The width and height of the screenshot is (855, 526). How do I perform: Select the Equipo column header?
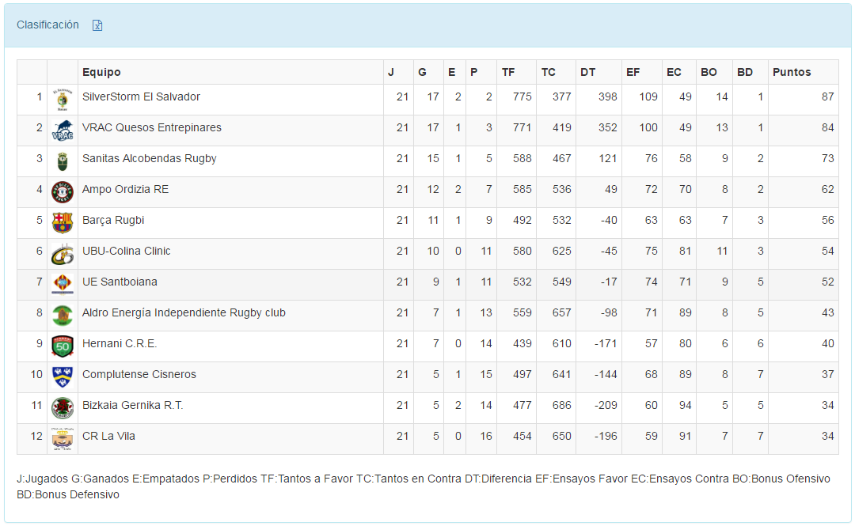(x=101, y=72)
